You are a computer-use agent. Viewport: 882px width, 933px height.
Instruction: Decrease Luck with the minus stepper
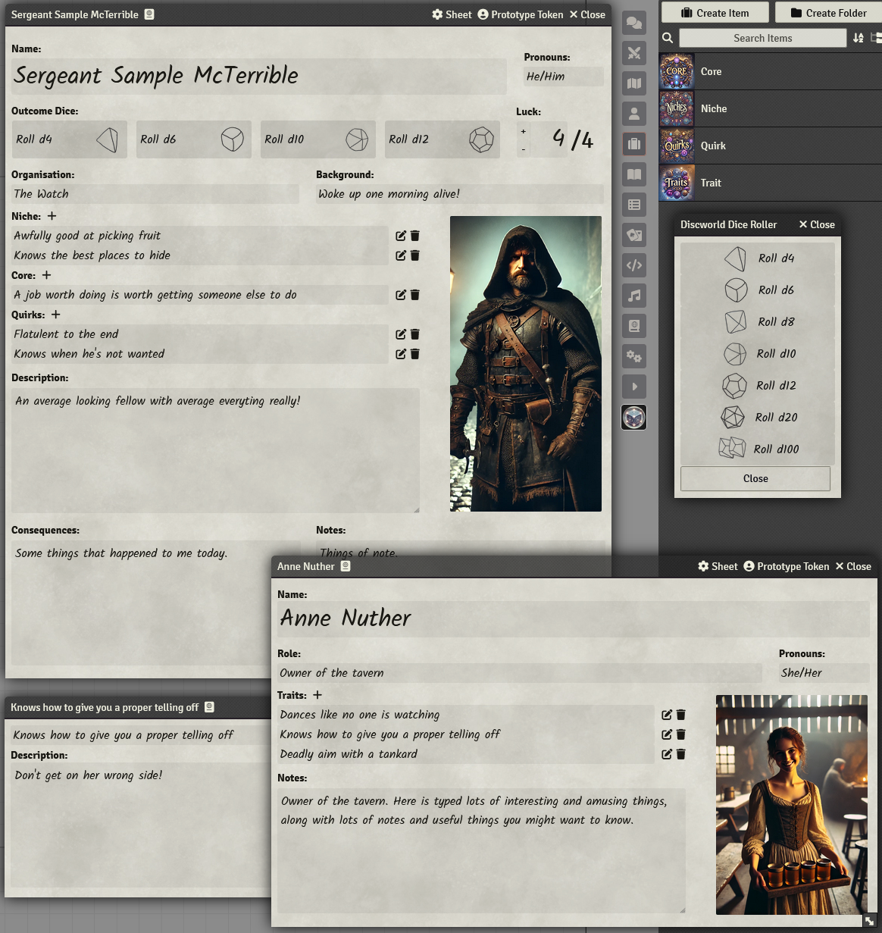pyautogui.click(x=524, y=150)
